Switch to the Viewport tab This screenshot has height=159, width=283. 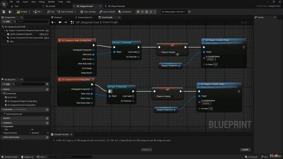coord(57,18)
